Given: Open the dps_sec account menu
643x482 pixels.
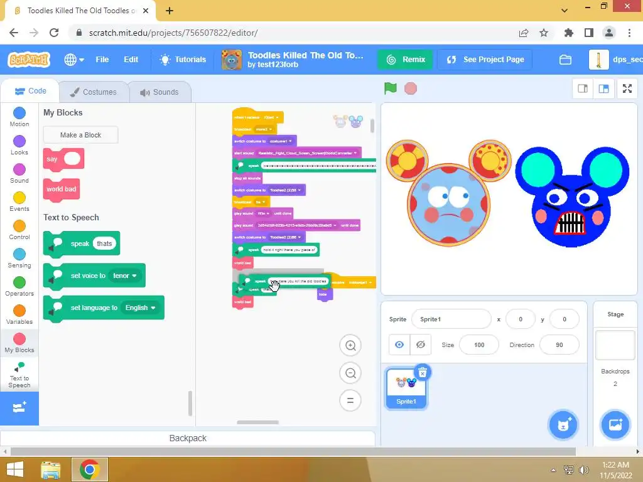Looking at the screenshot, I should click(x=615, y=60).
